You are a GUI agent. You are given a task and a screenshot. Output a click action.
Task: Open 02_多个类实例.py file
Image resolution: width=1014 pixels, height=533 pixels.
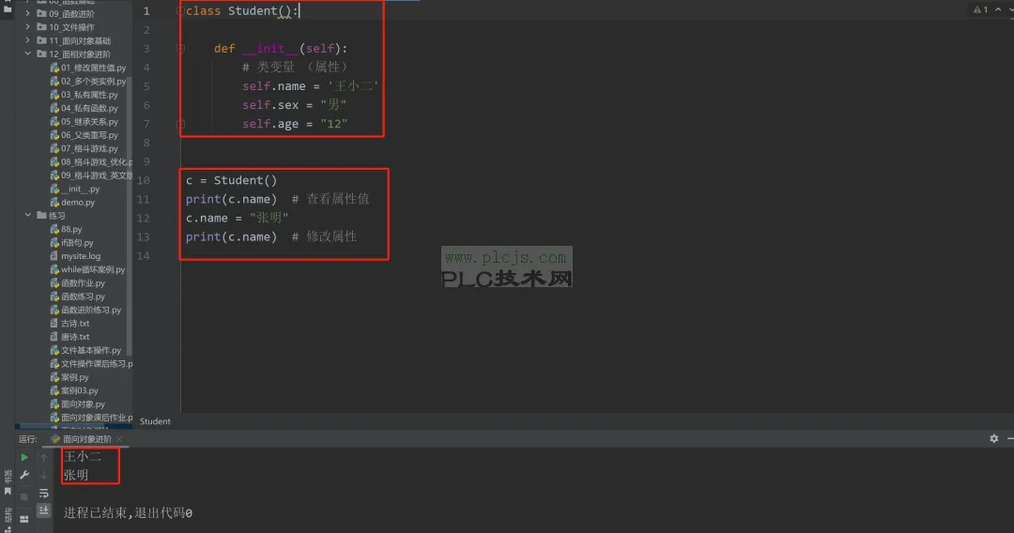pos(88,82)
